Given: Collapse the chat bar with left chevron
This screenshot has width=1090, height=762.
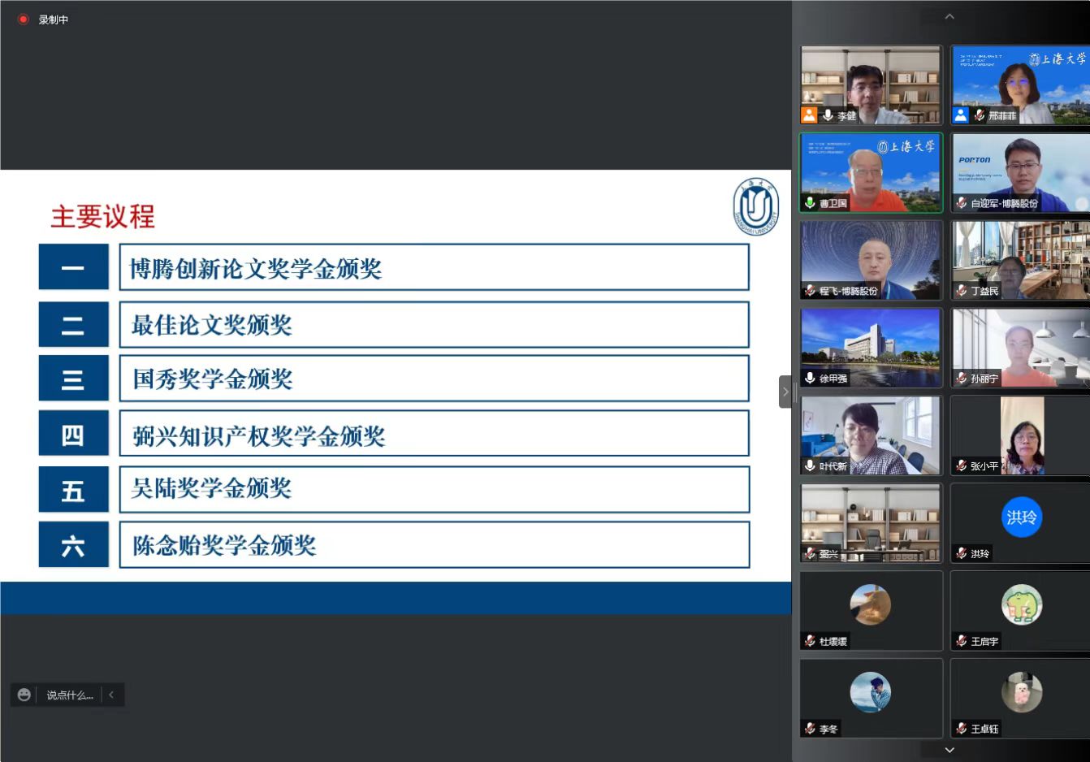Looking at the screenshot, I should (111, 695).
